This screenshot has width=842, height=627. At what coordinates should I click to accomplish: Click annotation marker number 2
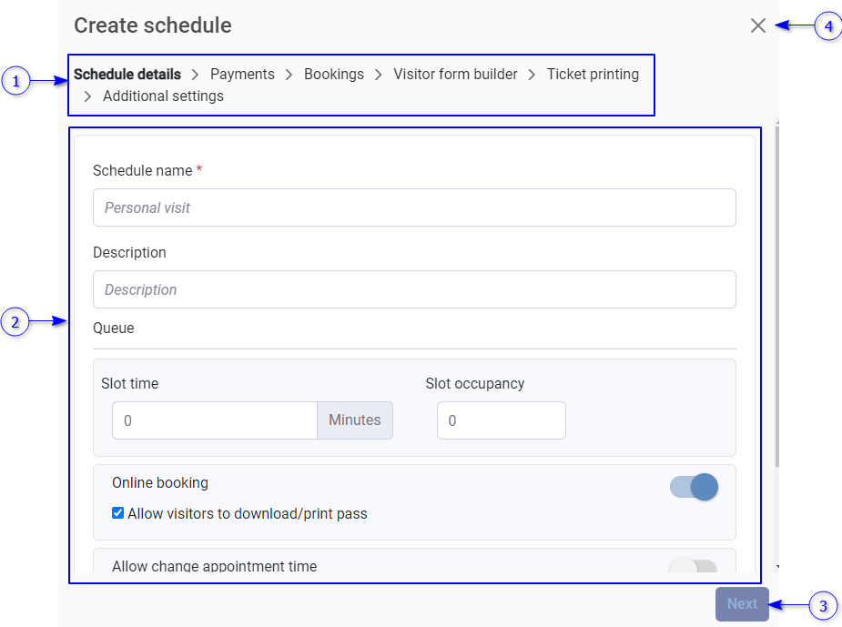click(15, 321)
